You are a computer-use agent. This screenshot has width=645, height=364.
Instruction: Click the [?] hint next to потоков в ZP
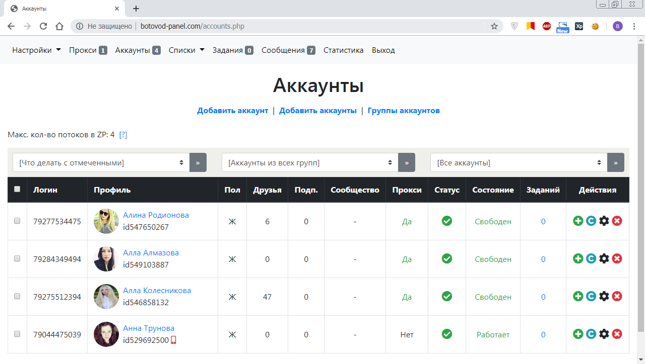pyautogui.click(x=122, y=134)
